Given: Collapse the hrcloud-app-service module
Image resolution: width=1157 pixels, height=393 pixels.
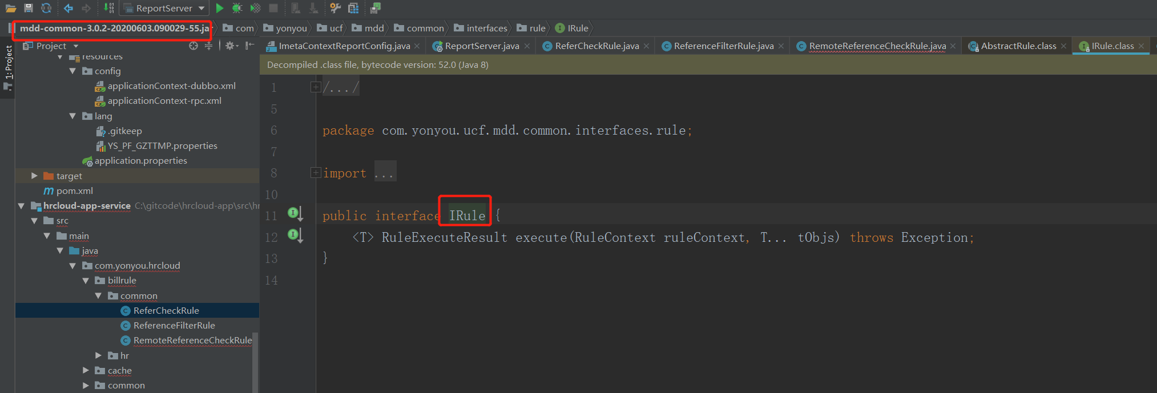Looking at the screenshot, I should (x=21, y=205).
